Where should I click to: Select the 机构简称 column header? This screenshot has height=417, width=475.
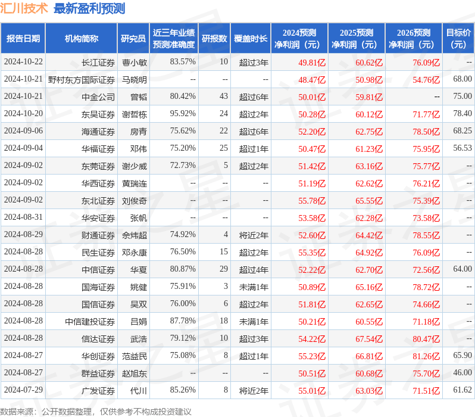point(81,39)
